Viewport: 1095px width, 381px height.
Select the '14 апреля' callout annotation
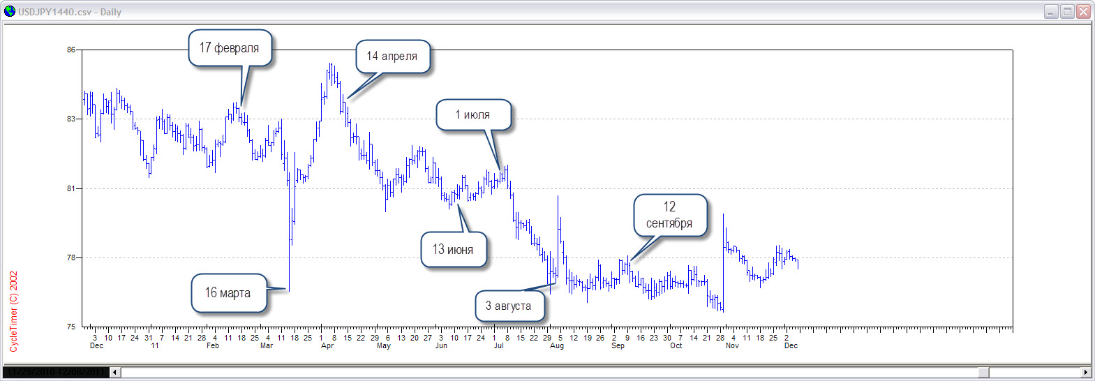point(392,57)
